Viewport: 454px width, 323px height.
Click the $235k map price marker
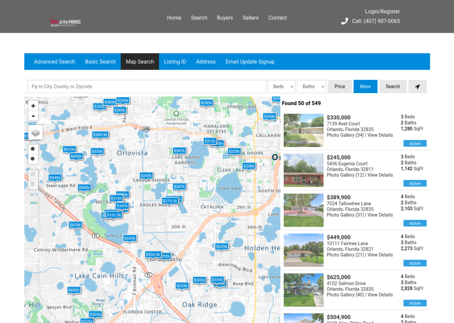pyautogui.click(x=182, y=286)
